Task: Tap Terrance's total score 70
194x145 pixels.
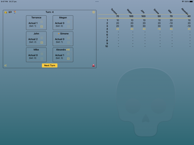Action: click(x=117, y=16)
